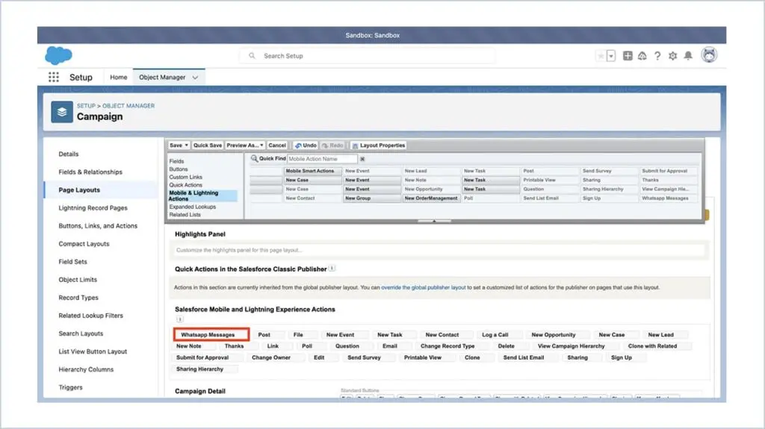The width and height of the screenshot is (765, 429).
Task: Select Custom Links in the palette list
Action: [185, 177]
